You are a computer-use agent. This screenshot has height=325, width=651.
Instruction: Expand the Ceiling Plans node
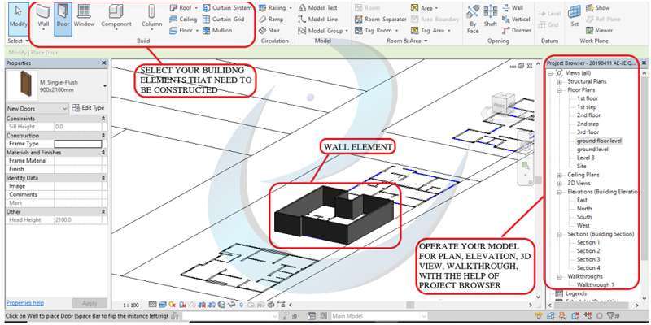tap(560, 175)
